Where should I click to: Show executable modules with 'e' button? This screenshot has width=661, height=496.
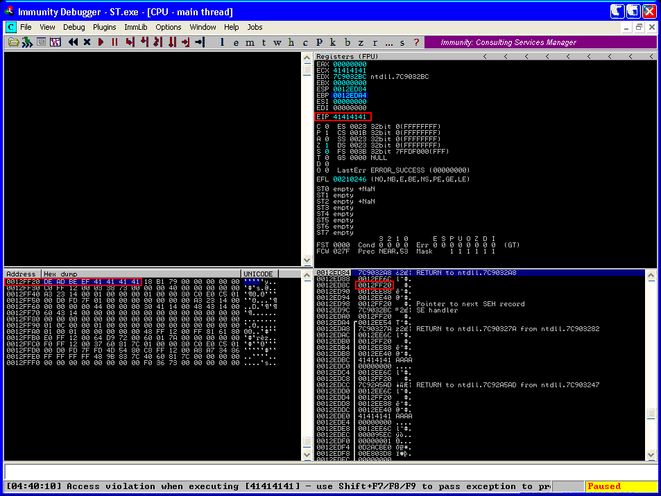tap(236, 42)
